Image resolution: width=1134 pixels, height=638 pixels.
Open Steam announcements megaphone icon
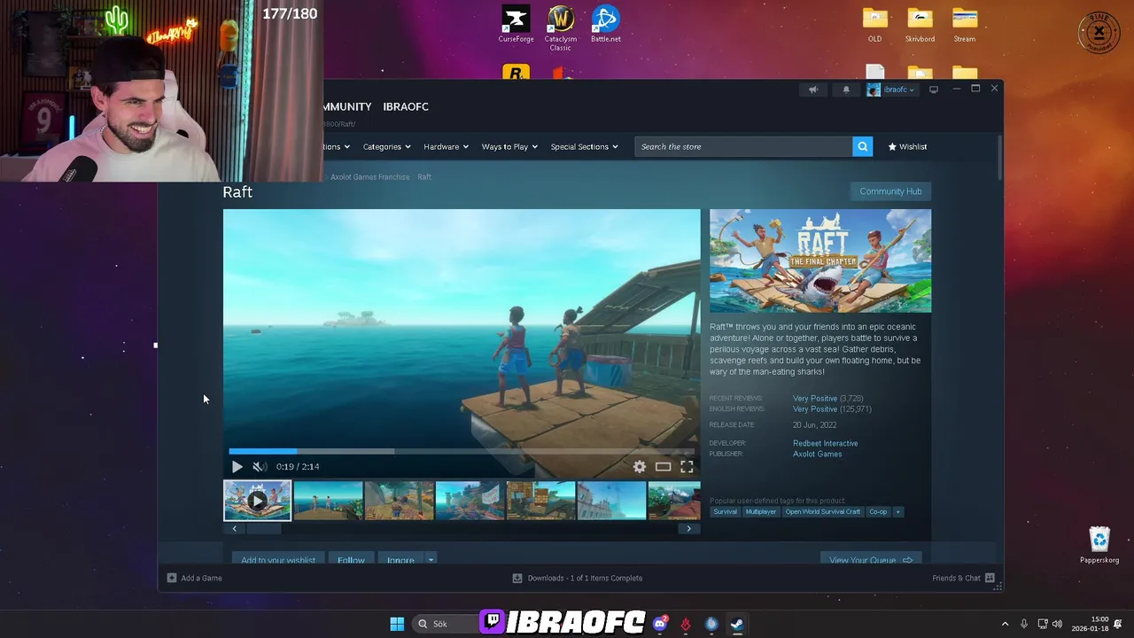click(x=812, y=89)
